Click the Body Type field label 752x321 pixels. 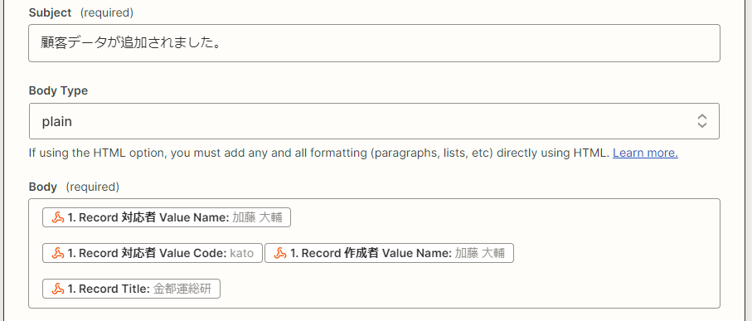click(x=59, y=90)
